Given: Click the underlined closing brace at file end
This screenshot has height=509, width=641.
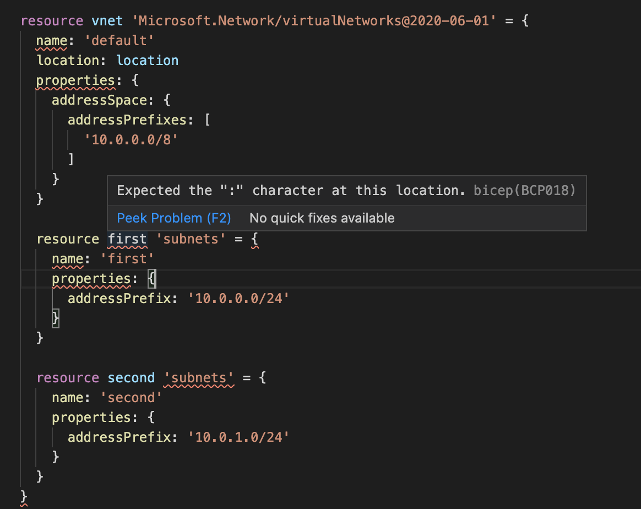Looking at the screenshot, I should [23, 496].
